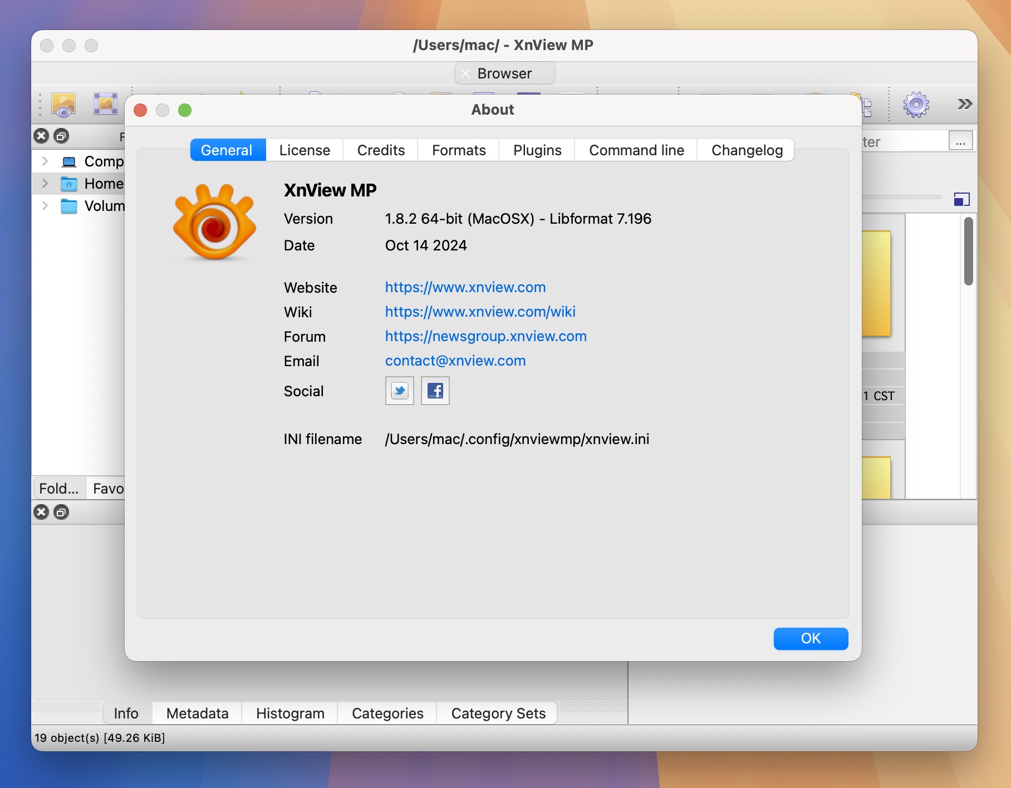Viewport: 1011px width, 788px height.
Task: Open the Metadata bottom tab
Action: 197,713
